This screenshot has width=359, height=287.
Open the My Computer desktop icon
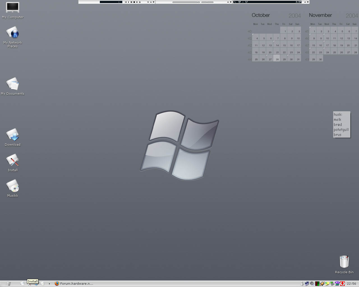point(13,10)
